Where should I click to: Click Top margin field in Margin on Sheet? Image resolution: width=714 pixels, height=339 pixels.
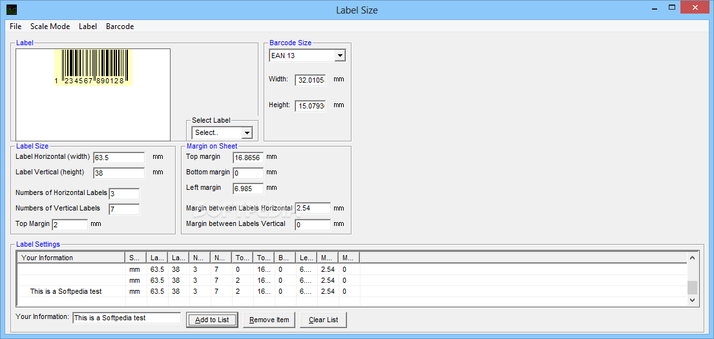tap(248, 158)
